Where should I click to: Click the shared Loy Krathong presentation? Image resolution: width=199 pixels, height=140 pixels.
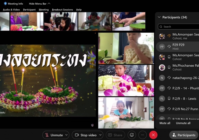pos(48,81)
